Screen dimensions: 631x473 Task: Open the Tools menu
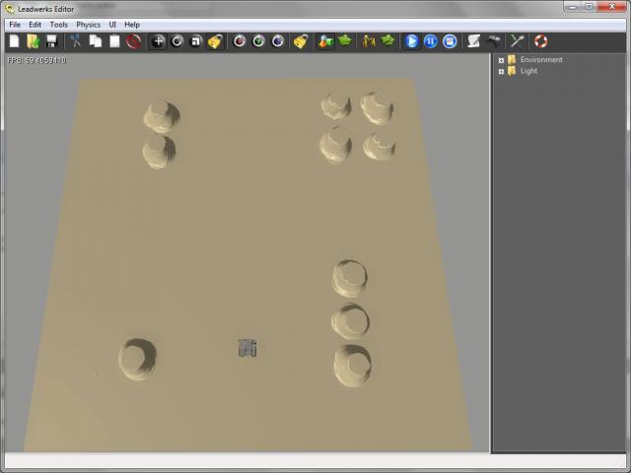(59, 24)
